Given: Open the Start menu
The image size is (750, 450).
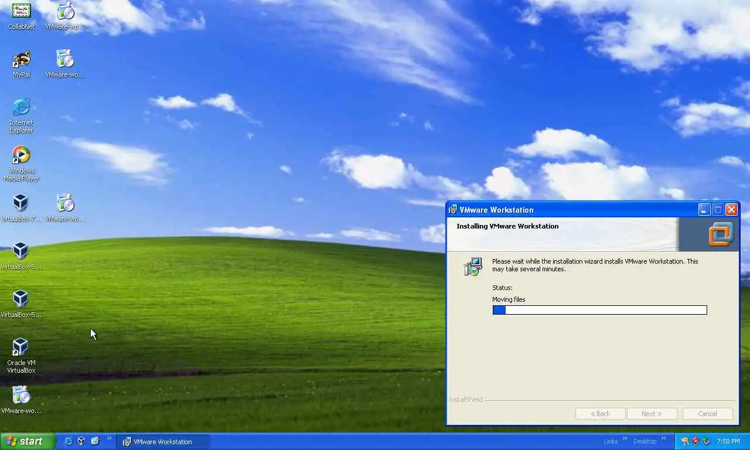Looking at the screenshot, I should coord(28,441).
